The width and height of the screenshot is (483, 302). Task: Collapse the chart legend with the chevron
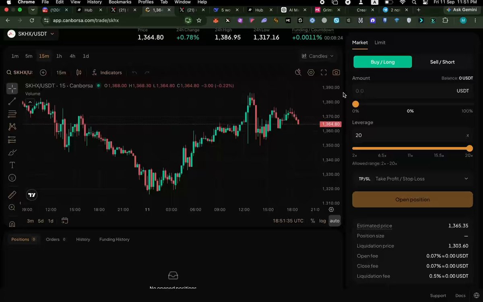point(30,102)
